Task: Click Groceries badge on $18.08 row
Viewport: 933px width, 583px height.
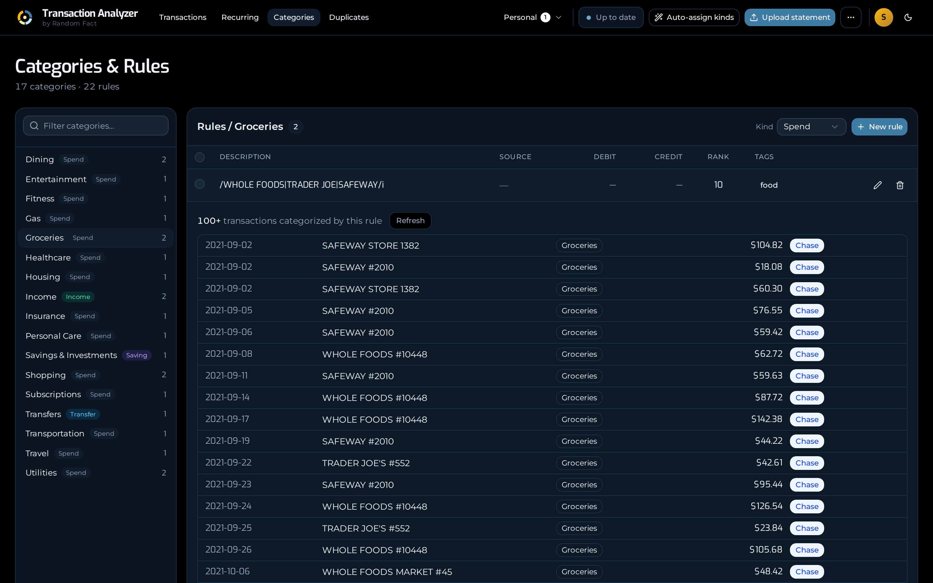Action: [x=579, y=267]
